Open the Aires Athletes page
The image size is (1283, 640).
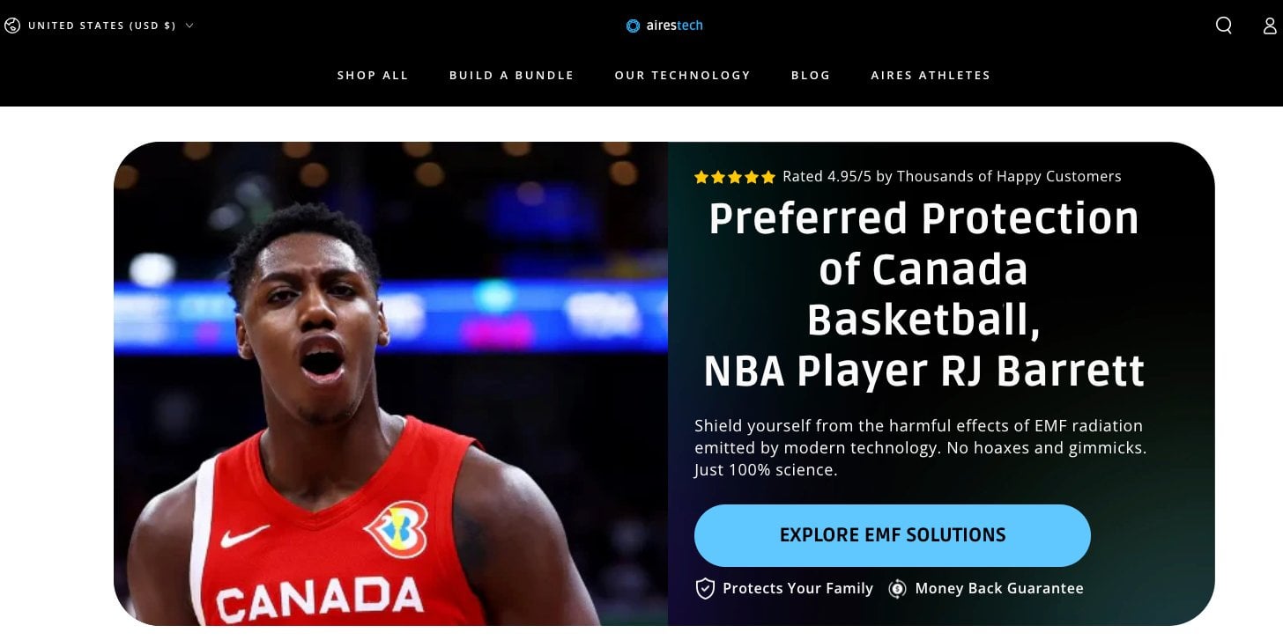point(931,76)
